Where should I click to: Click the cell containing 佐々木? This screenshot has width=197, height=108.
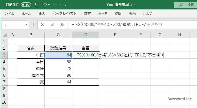[x=31, y=75]
